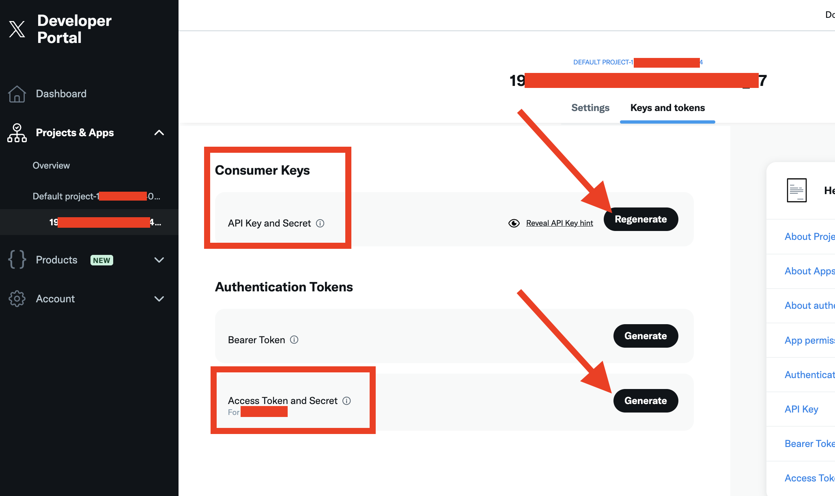Click the Developer Portal title
Image resolution: width=835 pixels, height=496 pixels.
tap(74, 29)
